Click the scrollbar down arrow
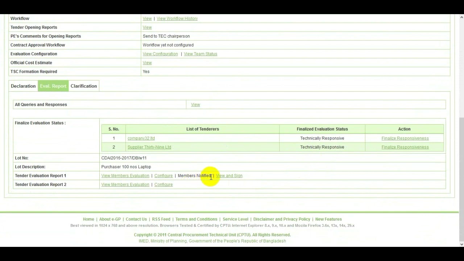 461,244
